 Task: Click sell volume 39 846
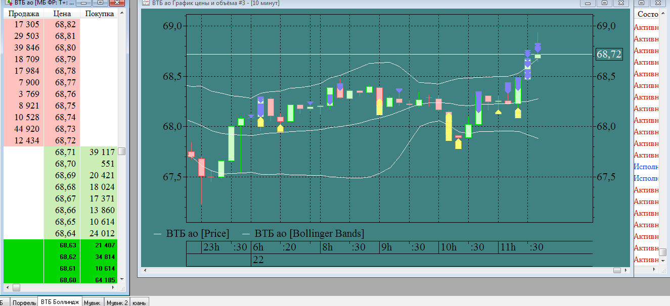24,47
